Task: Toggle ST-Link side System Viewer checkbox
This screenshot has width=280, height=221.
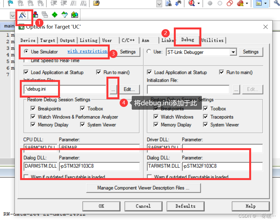Action: [x=205, y=125]
